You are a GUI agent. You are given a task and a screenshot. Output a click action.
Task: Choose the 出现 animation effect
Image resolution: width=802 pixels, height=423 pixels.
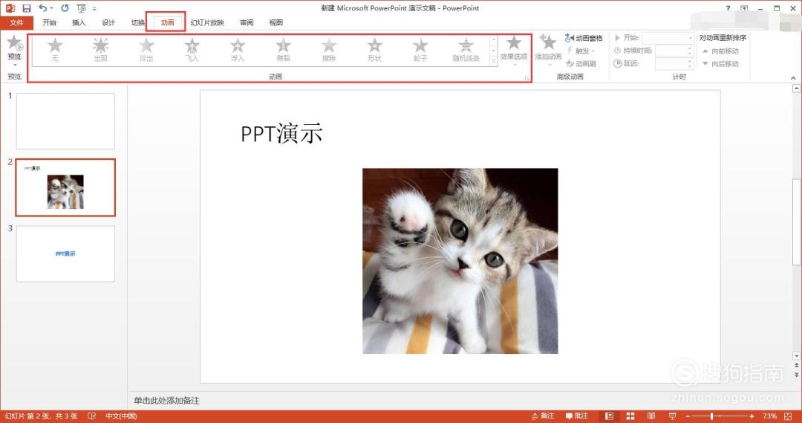tap(101, 50)
